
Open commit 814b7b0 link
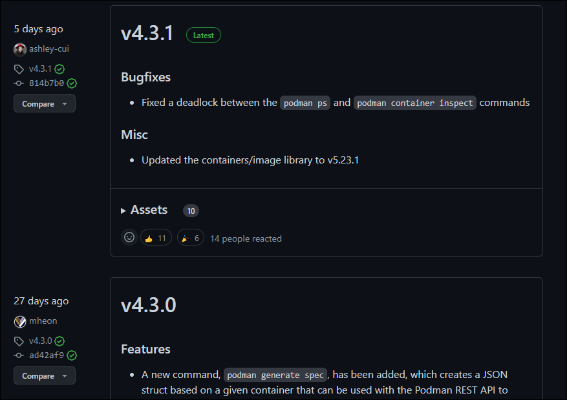tap(47, 83)
